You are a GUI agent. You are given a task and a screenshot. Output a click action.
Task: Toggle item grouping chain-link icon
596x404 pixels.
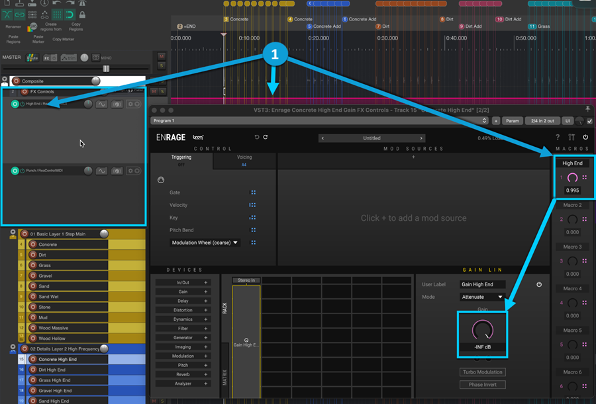(x=19, y=15)
